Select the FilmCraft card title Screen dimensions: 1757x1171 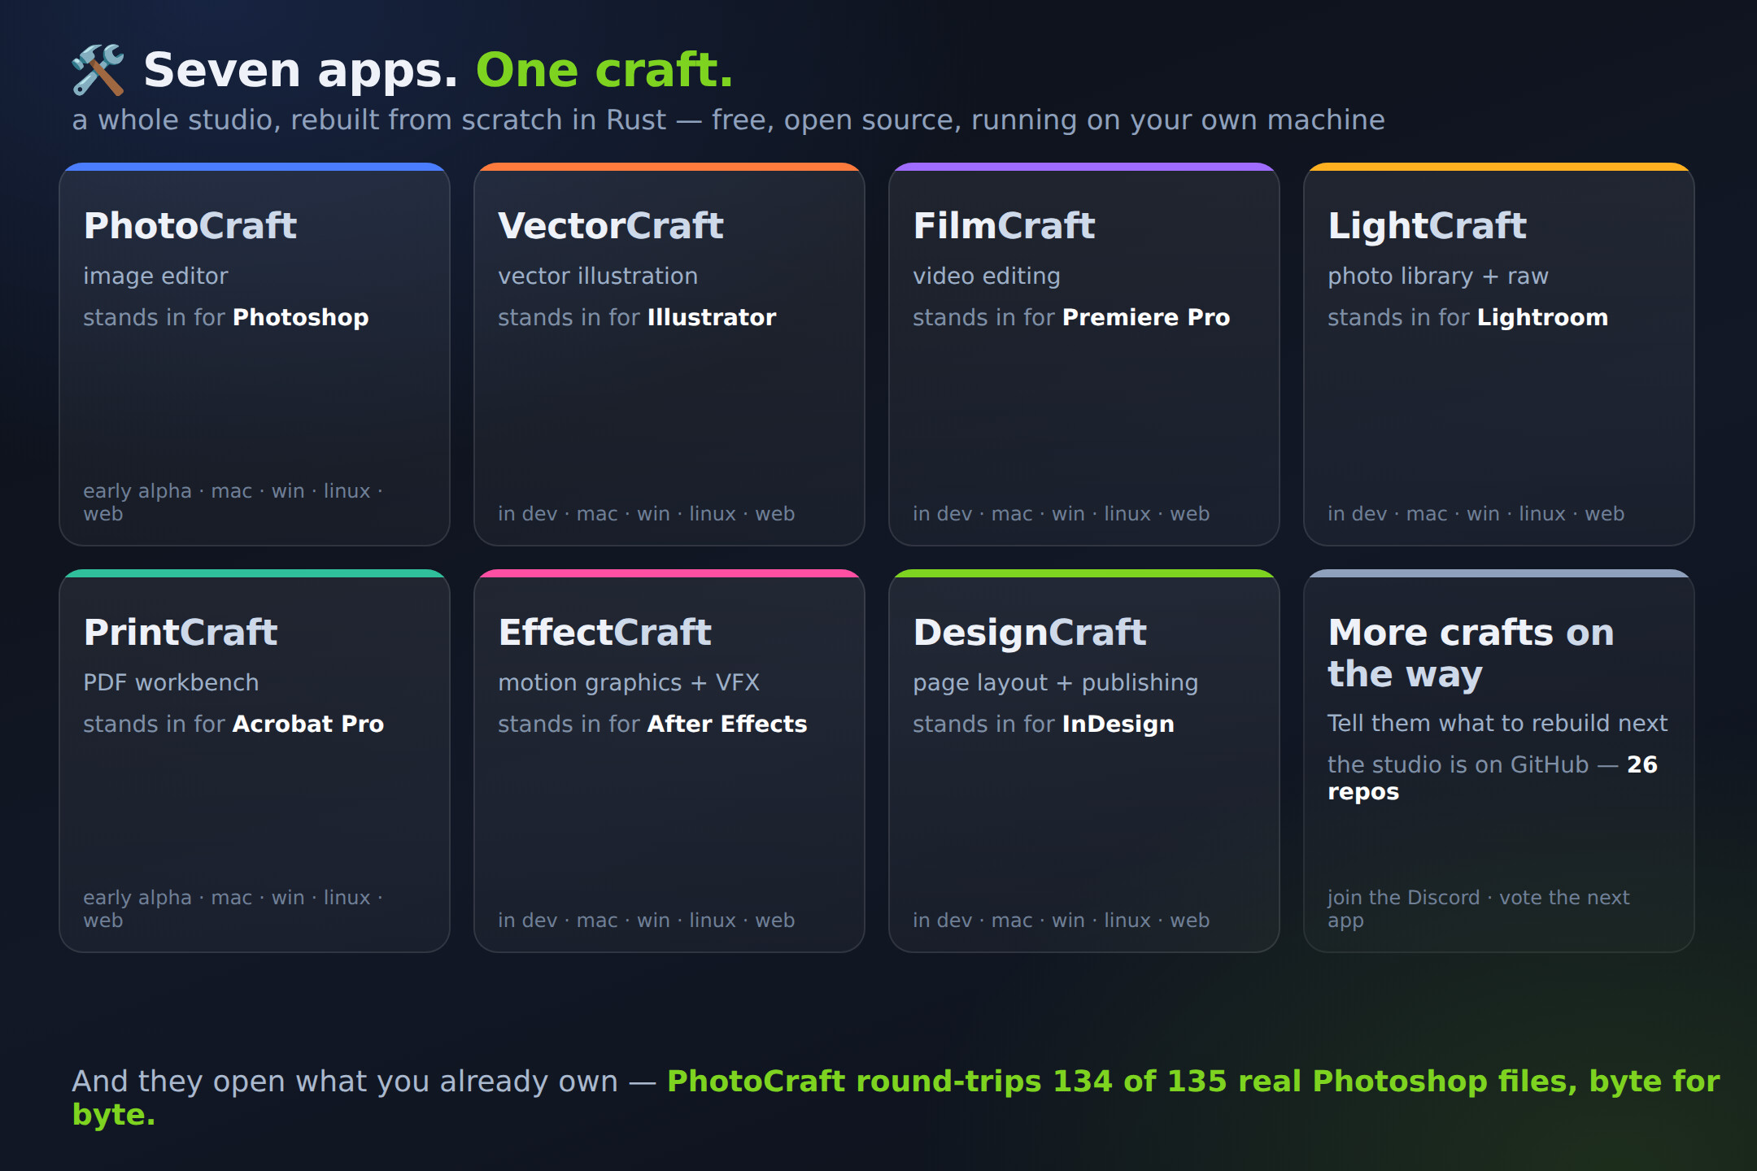pos(1005,226)
